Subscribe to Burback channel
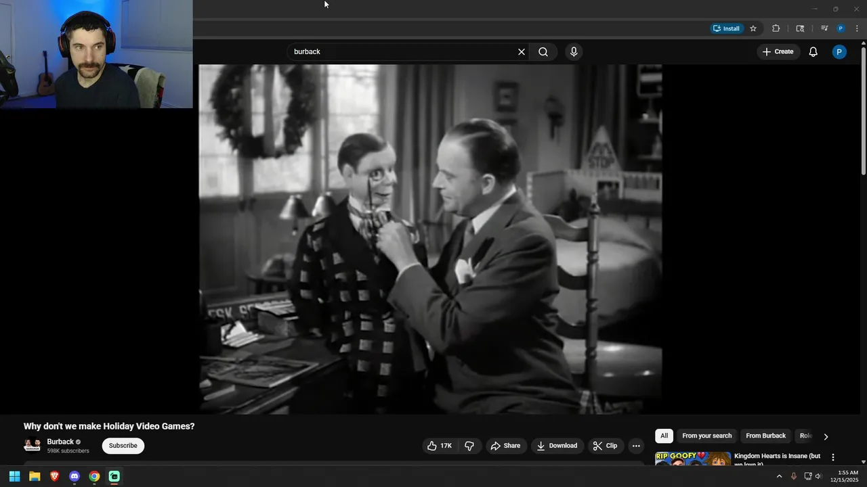Viewport: 867px width, 487px height. (123, 446)
